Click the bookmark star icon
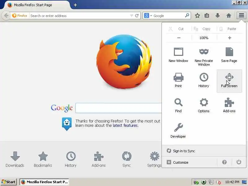Viewport: 248px width, 186px height. (x=197, y=15)
